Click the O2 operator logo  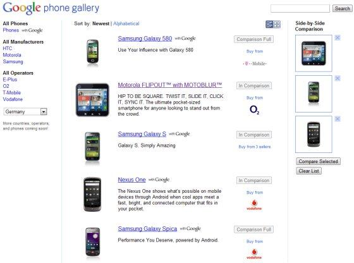click(254, 110)
